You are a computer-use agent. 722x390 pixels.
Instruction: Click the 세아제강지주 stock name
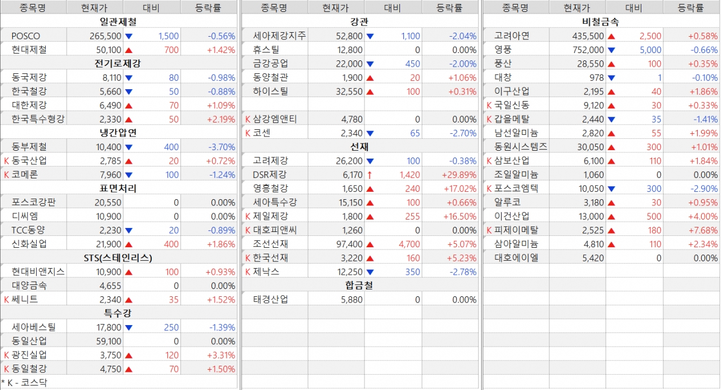(x=280, y=36)
